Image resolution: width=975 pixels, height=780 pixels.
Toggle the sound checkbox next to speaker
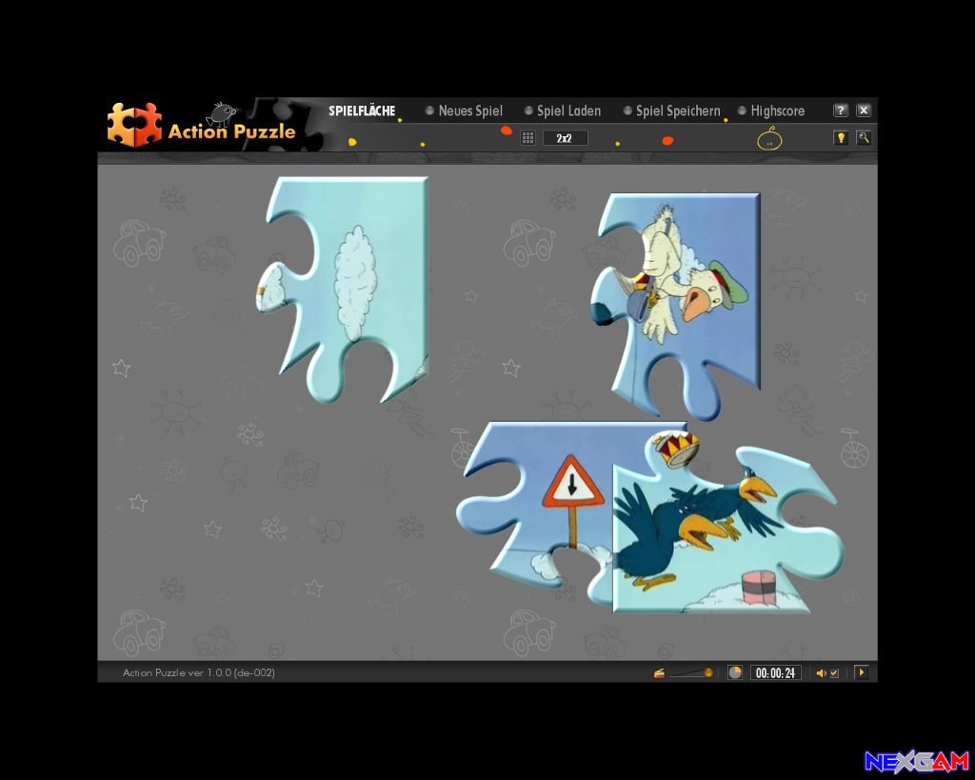click(x=834, y=673)
